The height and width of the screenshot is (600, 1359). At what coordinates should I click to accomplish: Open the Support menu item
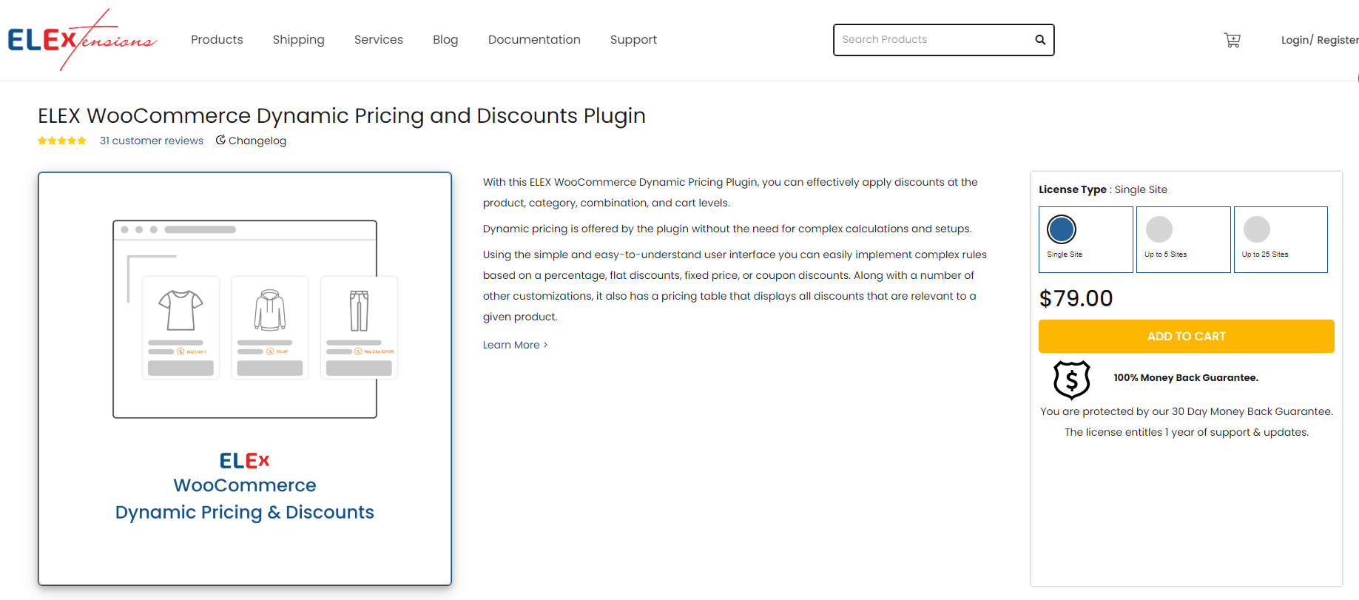coord(633,39)
